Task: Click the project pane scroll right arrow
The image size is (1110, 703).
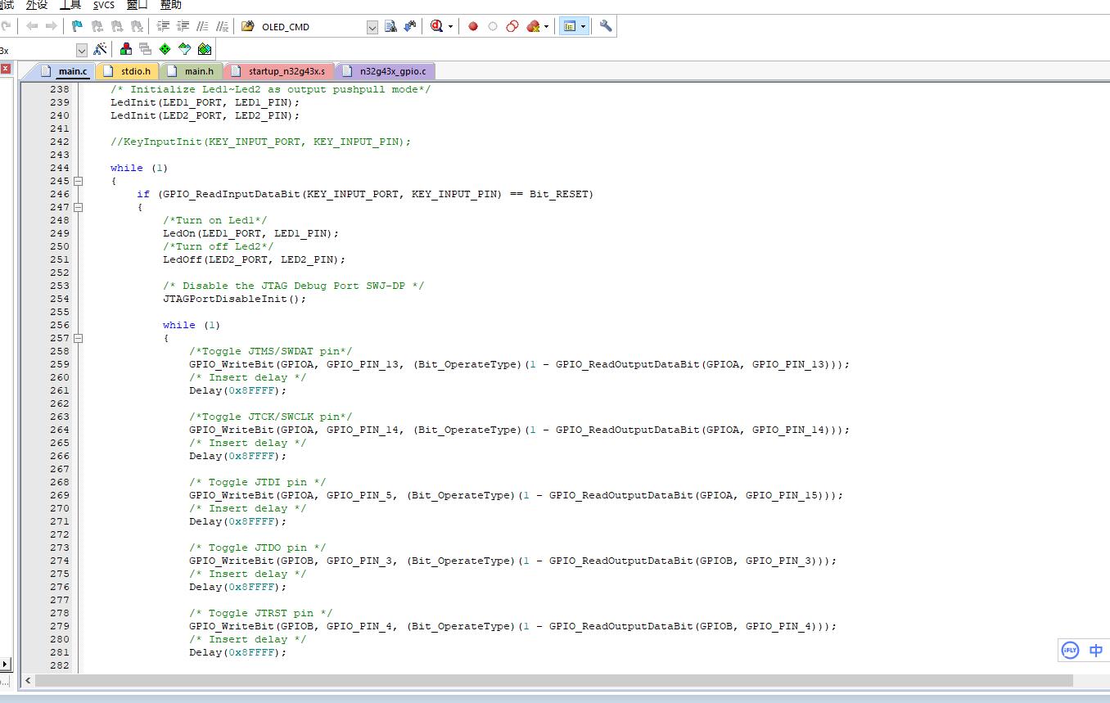Action: coord(5,664)
